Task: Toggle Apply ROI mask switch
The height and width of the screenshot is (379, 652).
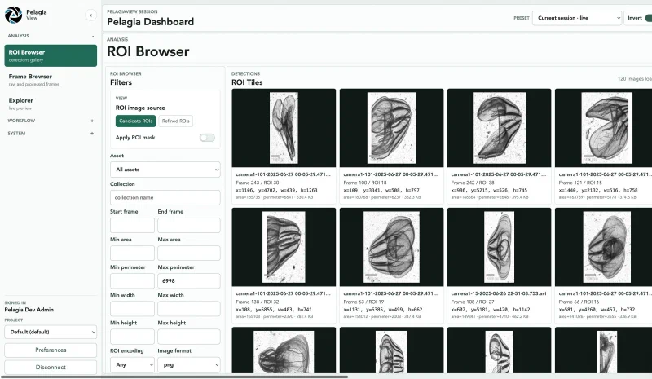Action: (207, 138)
